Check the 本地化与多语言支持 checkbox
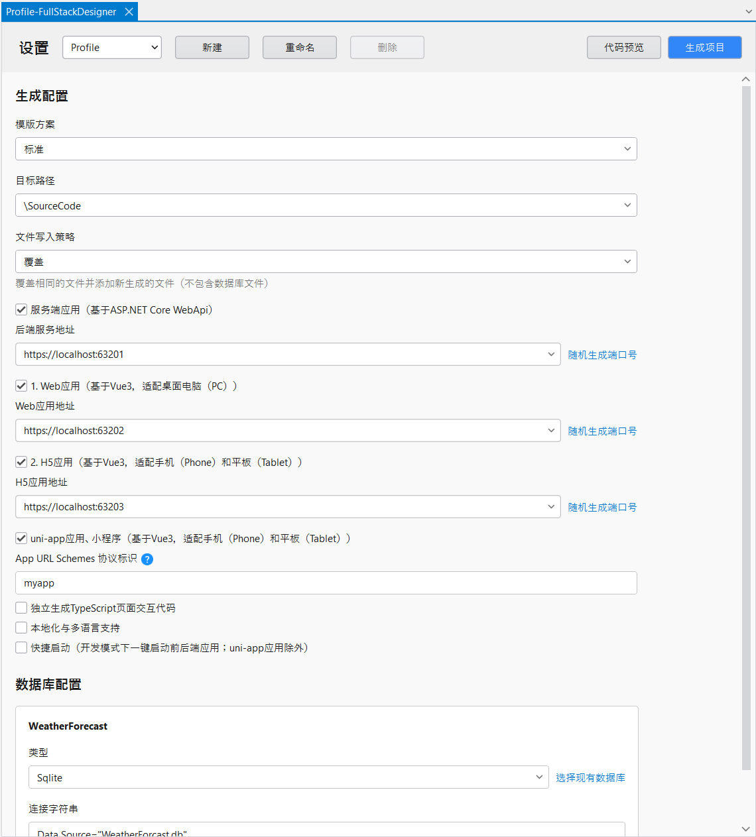This screenshot has width=756, height=837. pos(22,628)
